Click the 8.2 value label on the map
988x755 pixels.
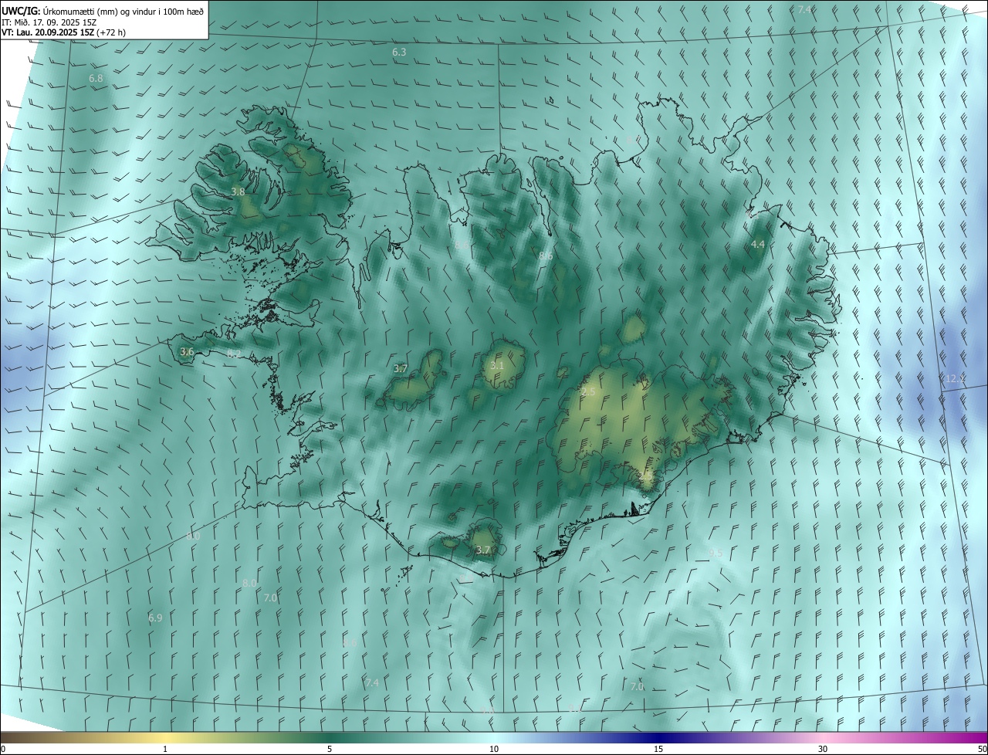(x=234, y=354)
